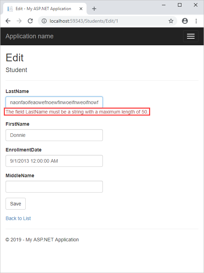Focus the LastName text field
Viewport: 204px width, 273px height.
point(54,102)
